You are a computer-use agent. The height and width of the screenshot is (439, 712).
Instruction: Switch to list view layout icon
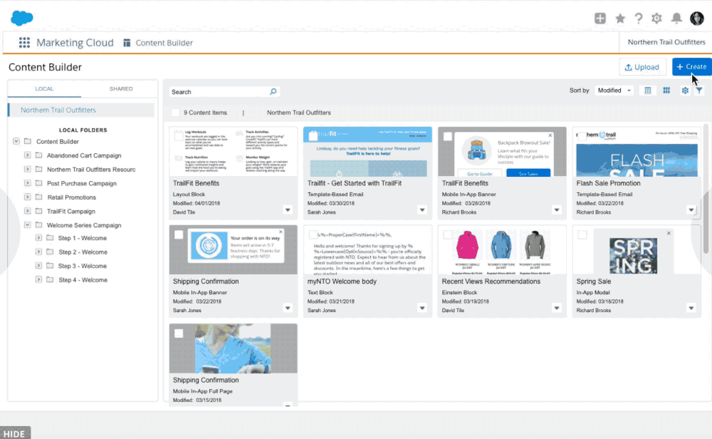tap(647, 91)
